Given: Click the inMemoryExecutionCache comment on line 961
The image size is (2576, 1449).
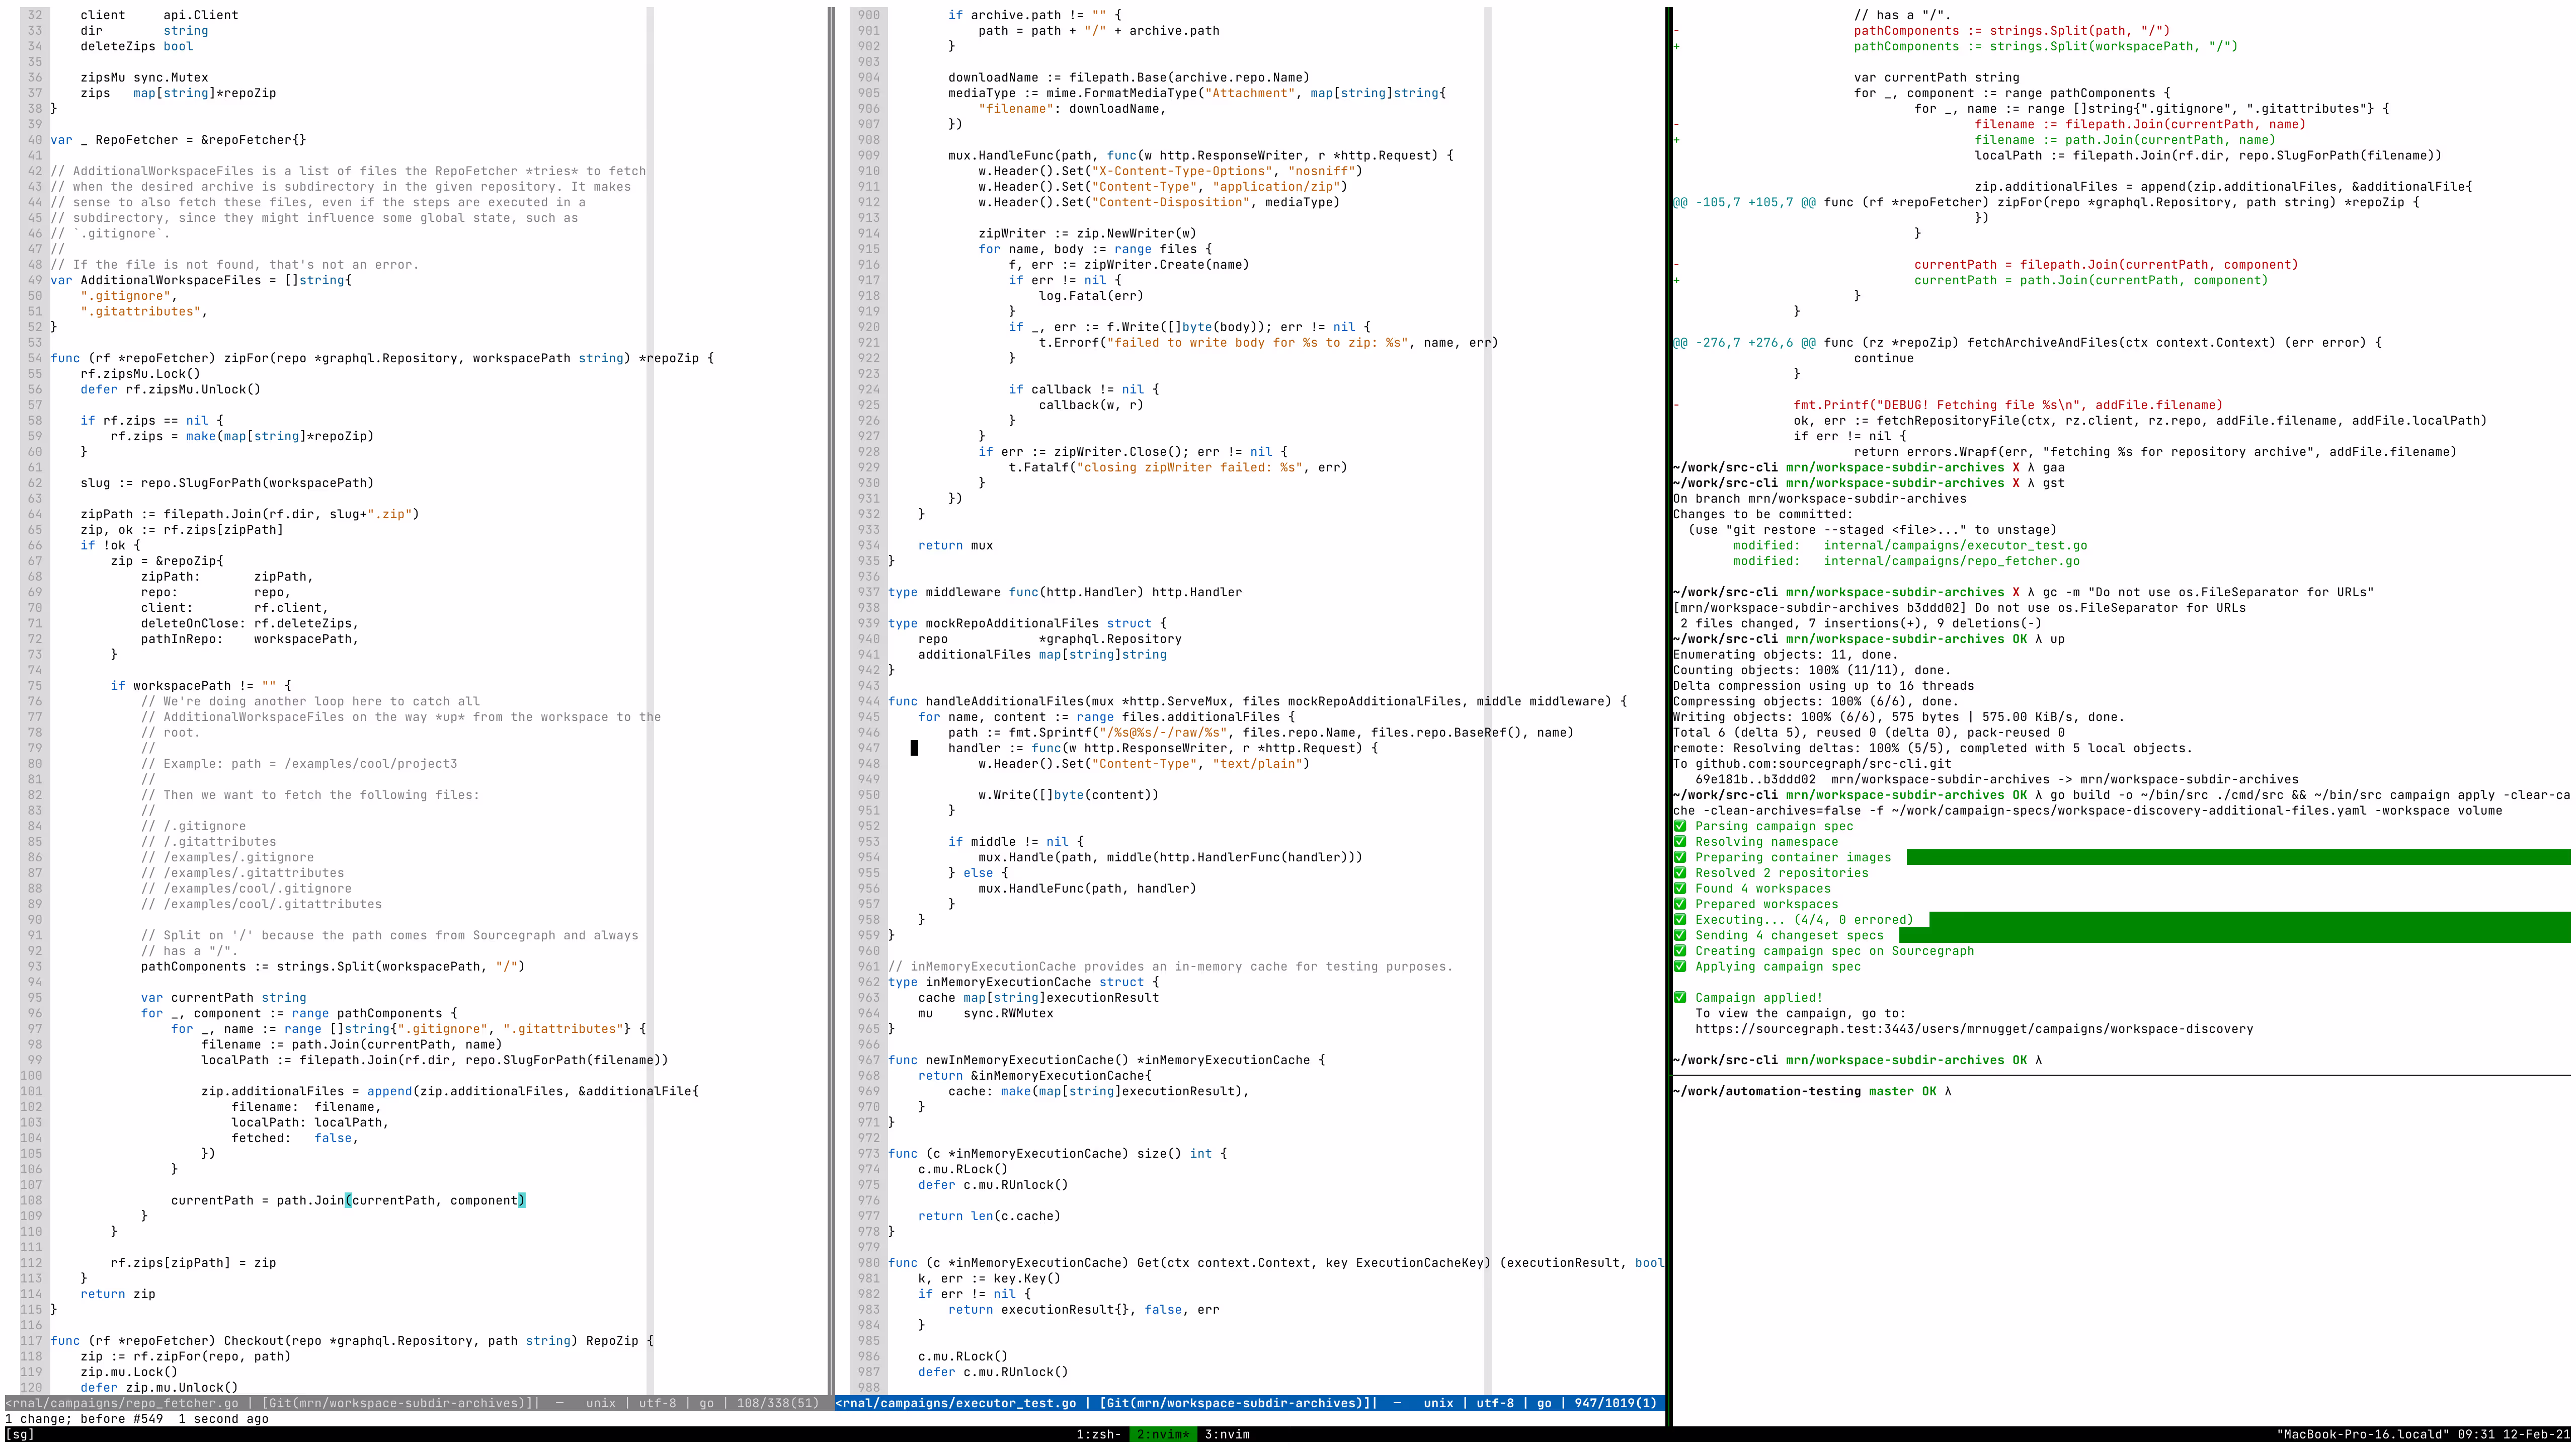Looking at the screenshot, I should point(1170,967).
